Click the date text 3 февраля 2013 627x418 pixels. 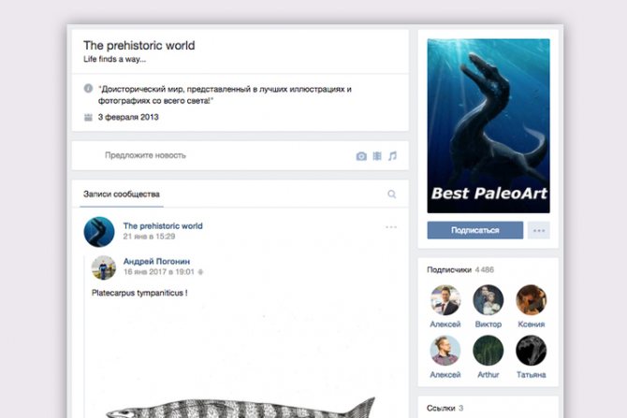tap(128, 117)
